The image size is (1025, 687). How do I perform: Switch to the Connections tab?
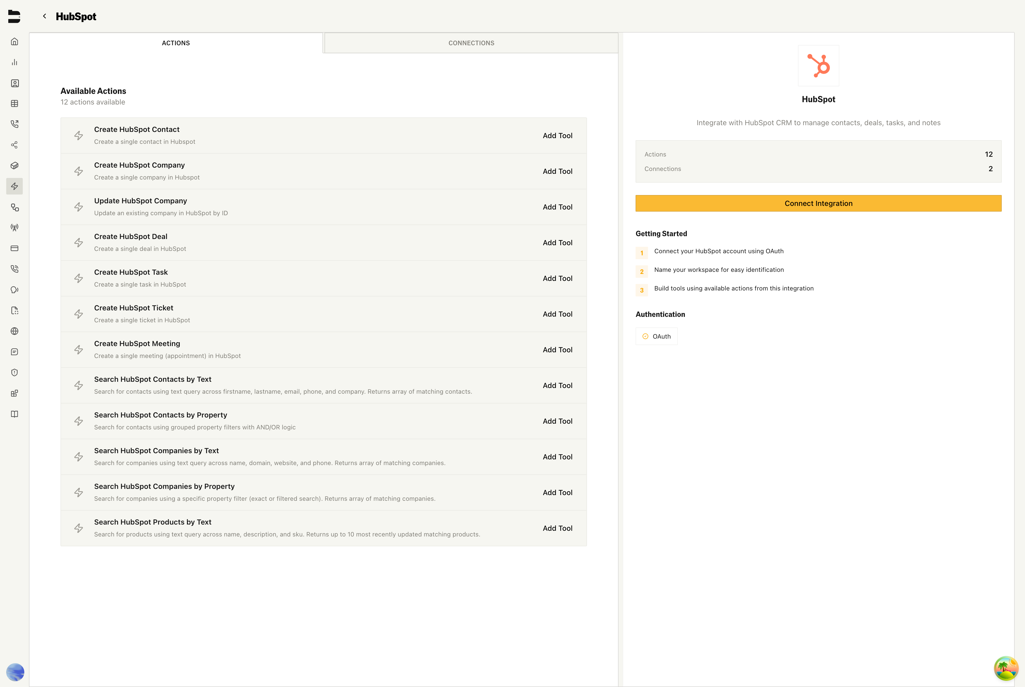click(471, 43)
